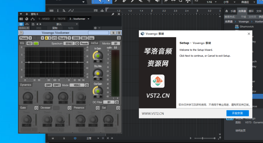Viewport: 263px width, 143px height.
Task: Open the preset file icon in plugin header
Action: (33, 24)
